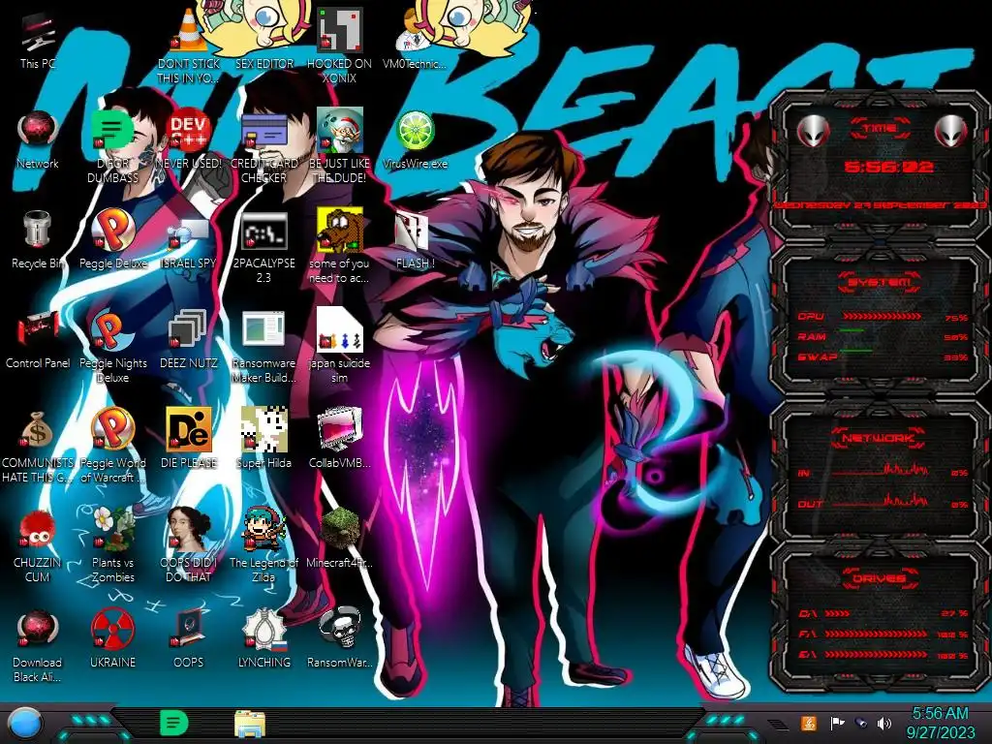Select the Ransomware Maker Build icon
This screenshot has width=992, height=744.
click(x=263, y=347)
